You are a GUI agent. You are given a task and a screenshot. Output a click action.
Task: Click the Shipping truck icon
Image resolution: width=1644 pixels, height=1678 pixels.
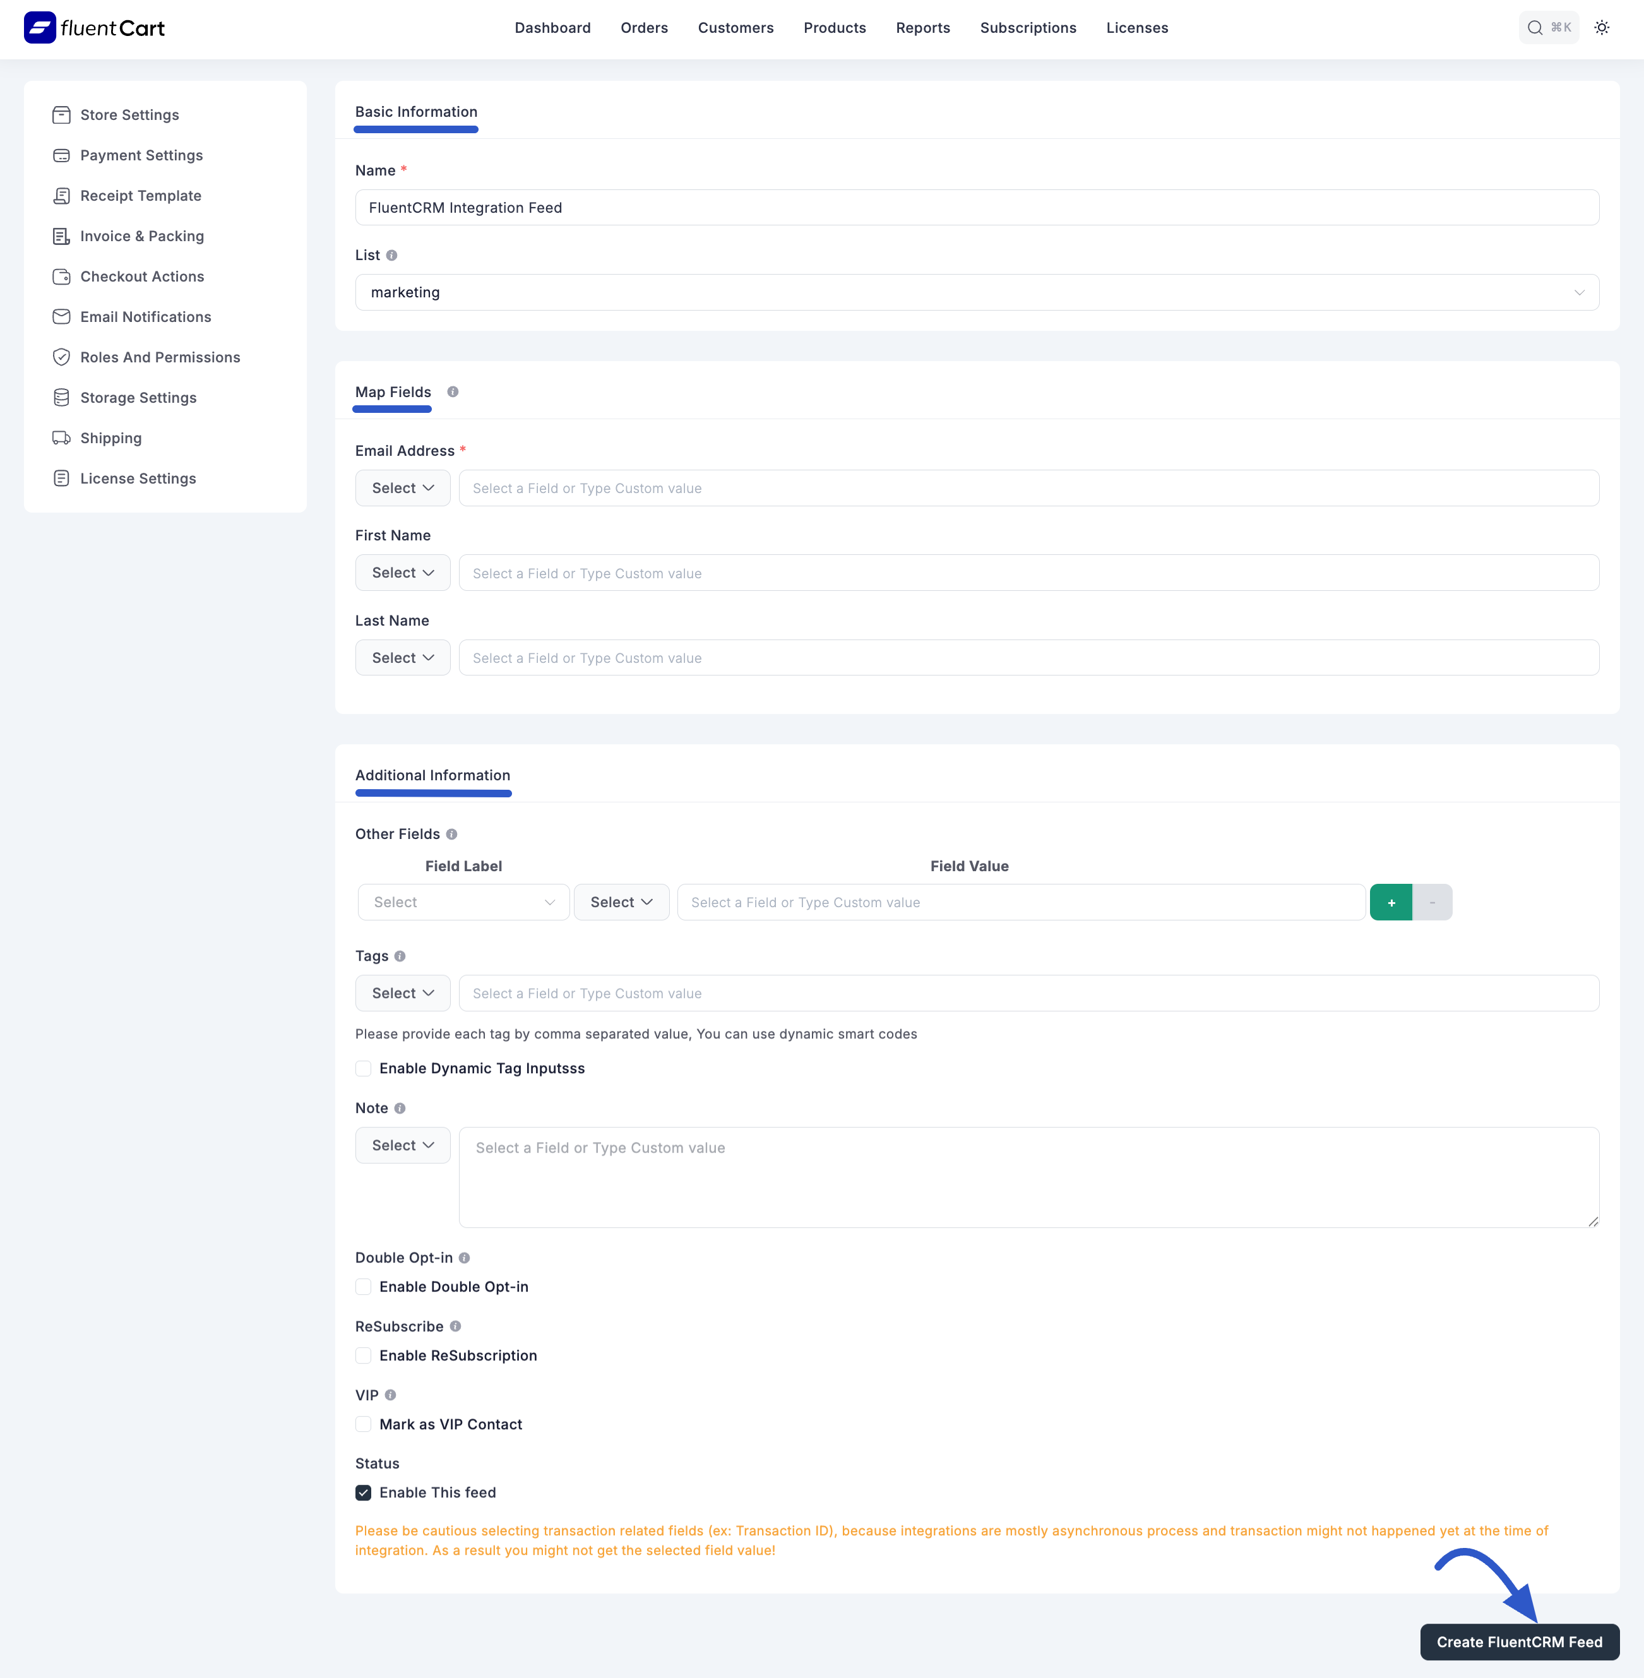pyautogui.click(x=61, y=438)
